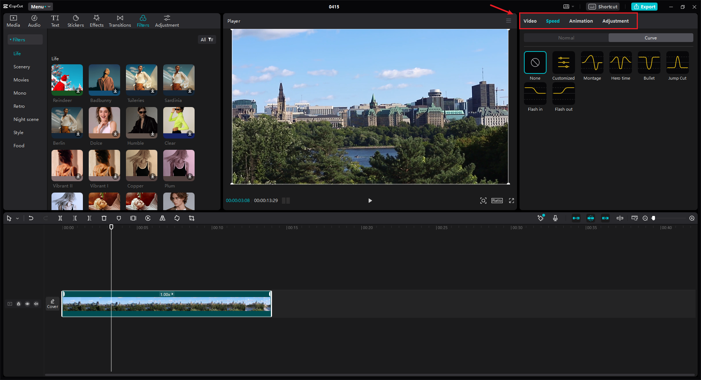The height and width of the screenshot is (380, 701).
Task: Open the Ratio selector in player
Action: tap(497, 201)
